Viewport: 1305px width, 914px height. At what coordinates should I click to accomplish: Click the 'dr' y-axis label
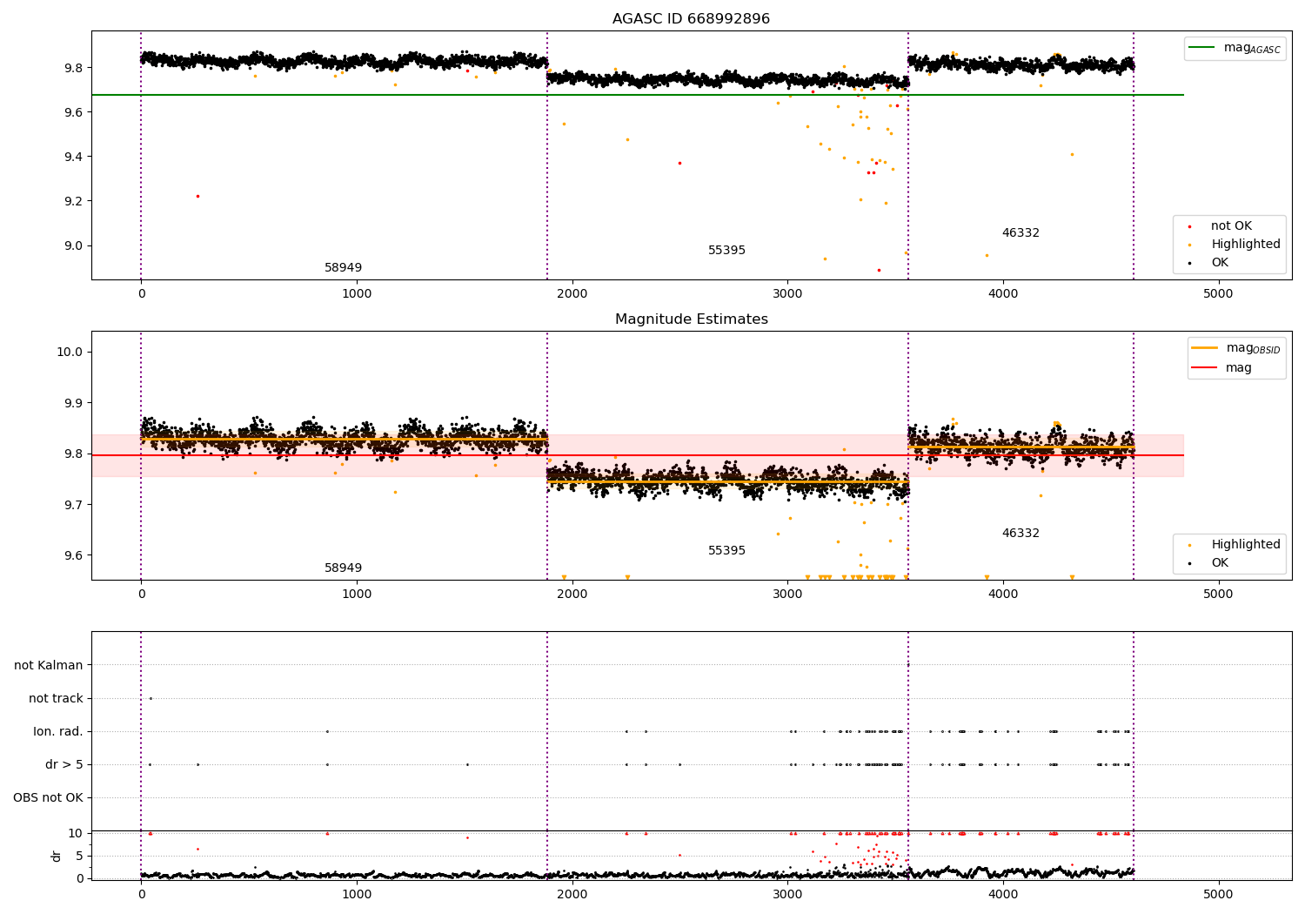click(57, 856)
